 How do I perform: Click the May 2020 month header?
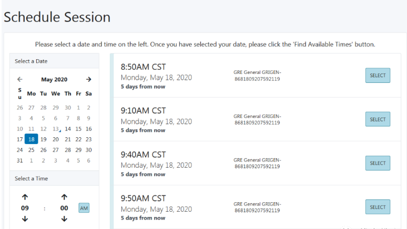click(54, 80)
